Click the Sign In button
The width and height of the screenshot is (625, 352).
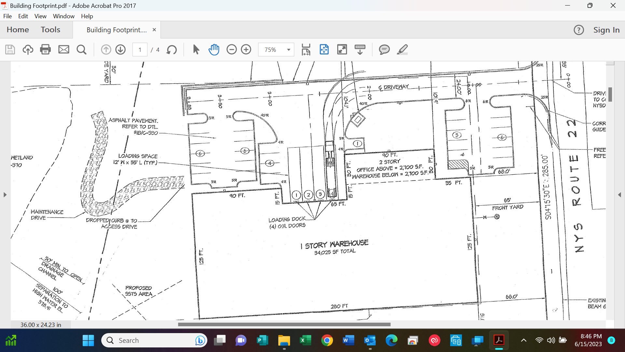click(606, 30)
